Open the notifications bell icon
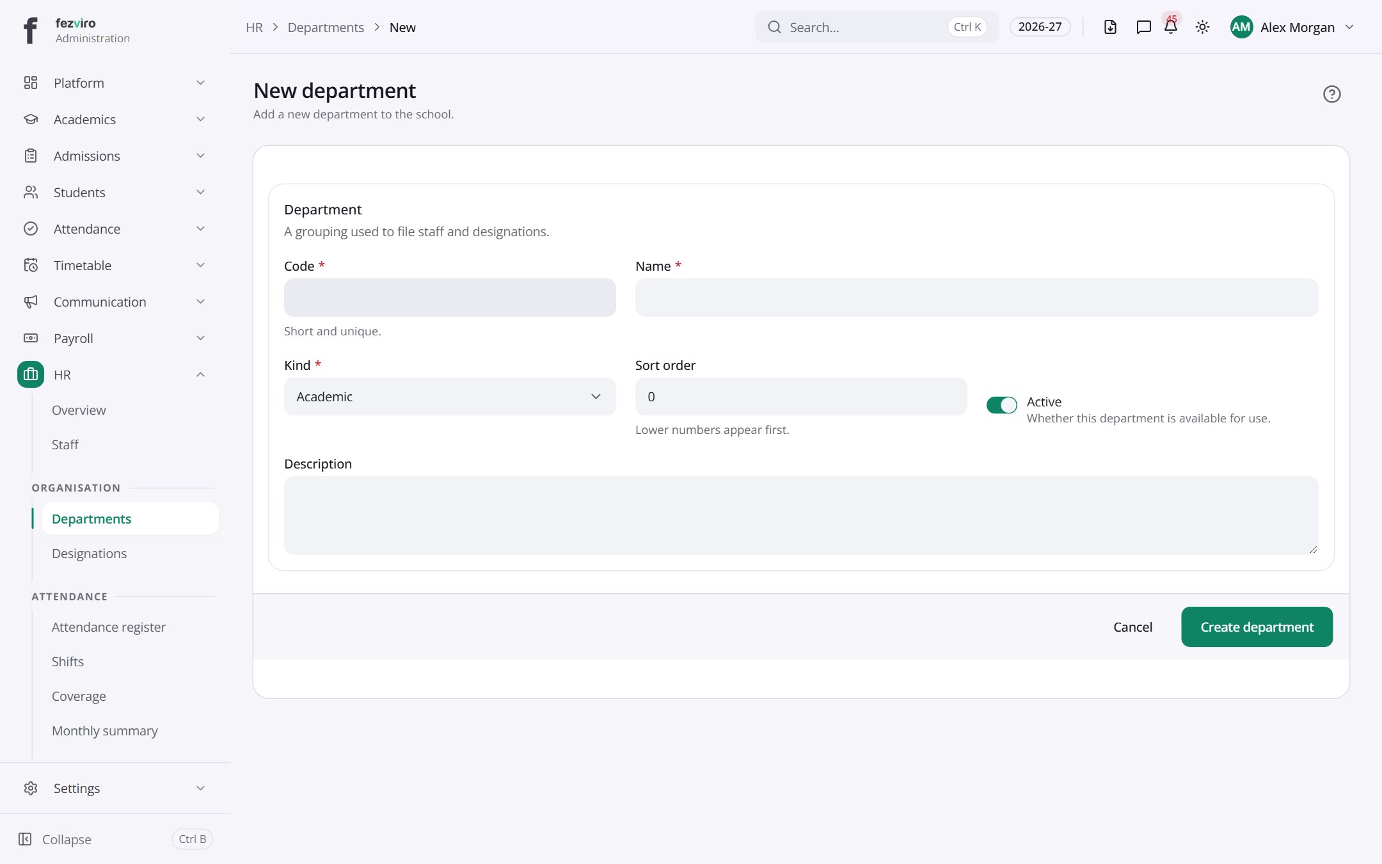 1171,27
